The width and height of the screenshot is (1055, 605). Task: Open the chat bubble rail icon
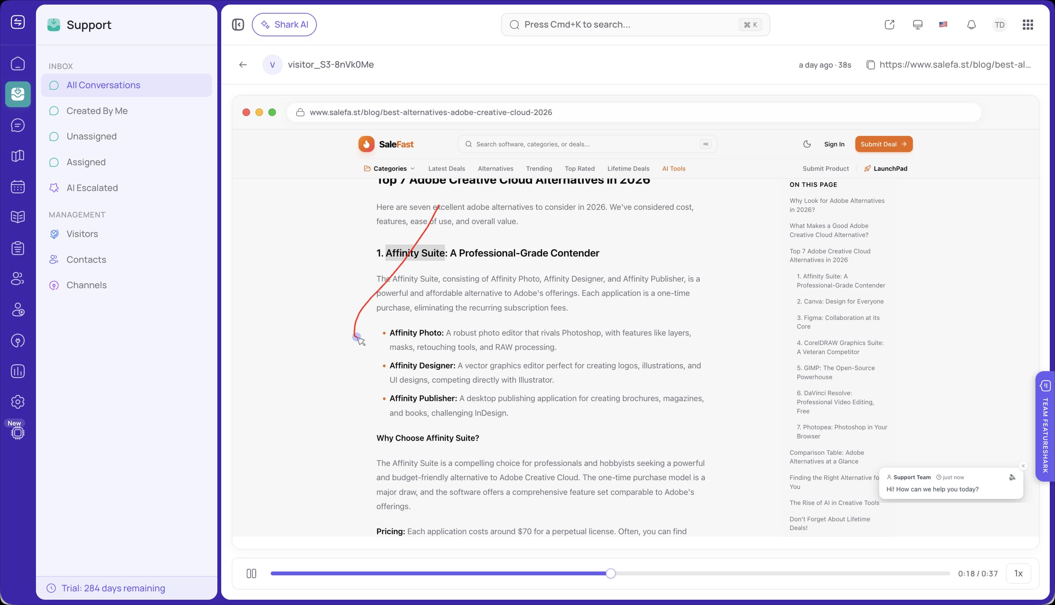18,126
